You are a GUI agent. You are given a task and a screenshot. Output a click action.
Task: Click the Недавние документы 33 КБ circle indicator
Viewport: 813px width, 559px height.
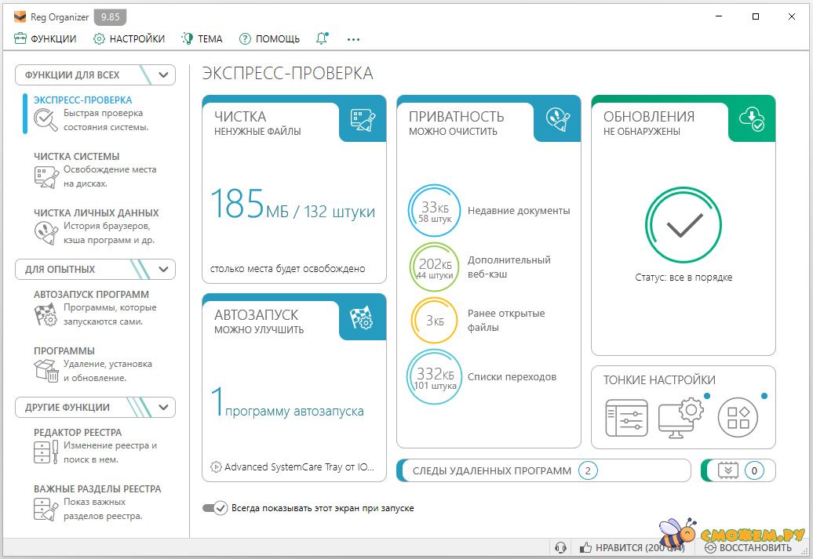(435, 210)
